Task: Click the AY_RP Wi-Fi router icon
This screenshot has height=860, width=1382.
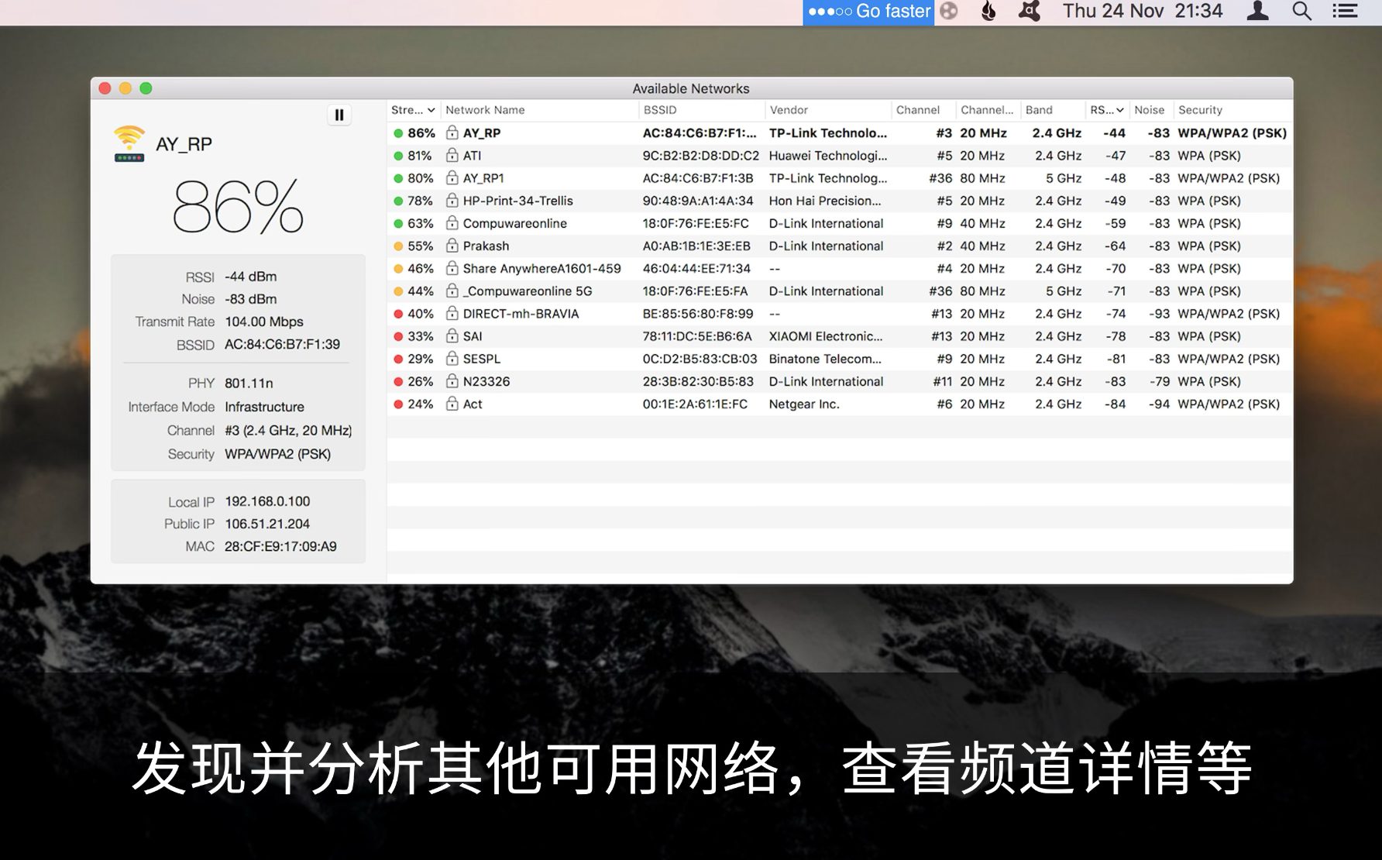Action: click(x=129, y=144)
